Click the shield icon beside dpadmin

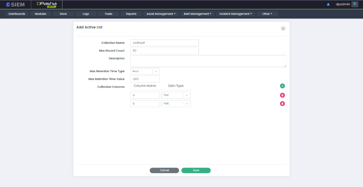(355, 4)
